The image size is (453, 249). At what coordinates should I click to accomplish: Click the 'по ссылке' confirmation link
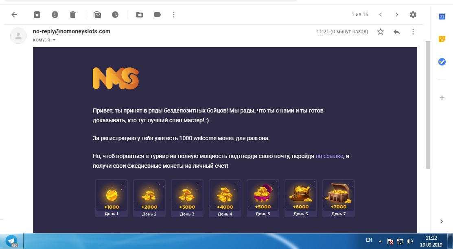[x=329, y=156]
